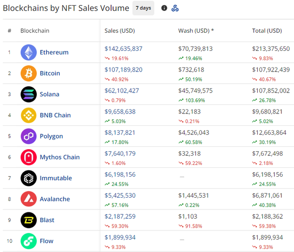Viewport: 294px width, 252px height.
Task: Open the Solana blockchain link
Action: point(49,94)
